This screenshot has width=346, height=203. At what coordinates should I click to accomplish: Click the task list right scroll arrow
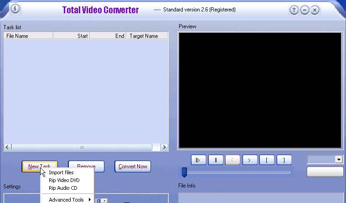coord(164,147)
